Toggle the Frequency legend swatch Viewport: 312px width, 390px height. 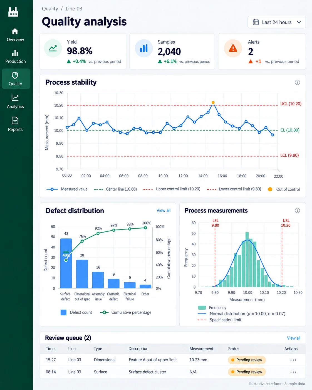pyautogui.click(x=202, y=308)
